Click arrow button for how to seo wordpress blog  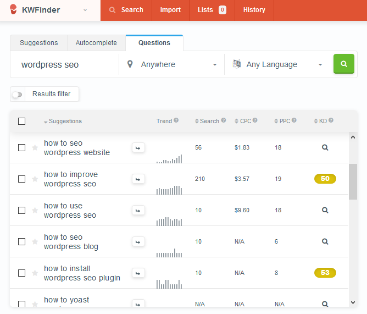click(138, 241)
